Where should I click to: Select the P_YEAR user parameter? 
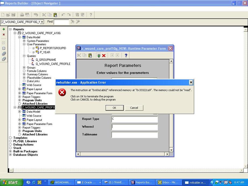point(45,52)
